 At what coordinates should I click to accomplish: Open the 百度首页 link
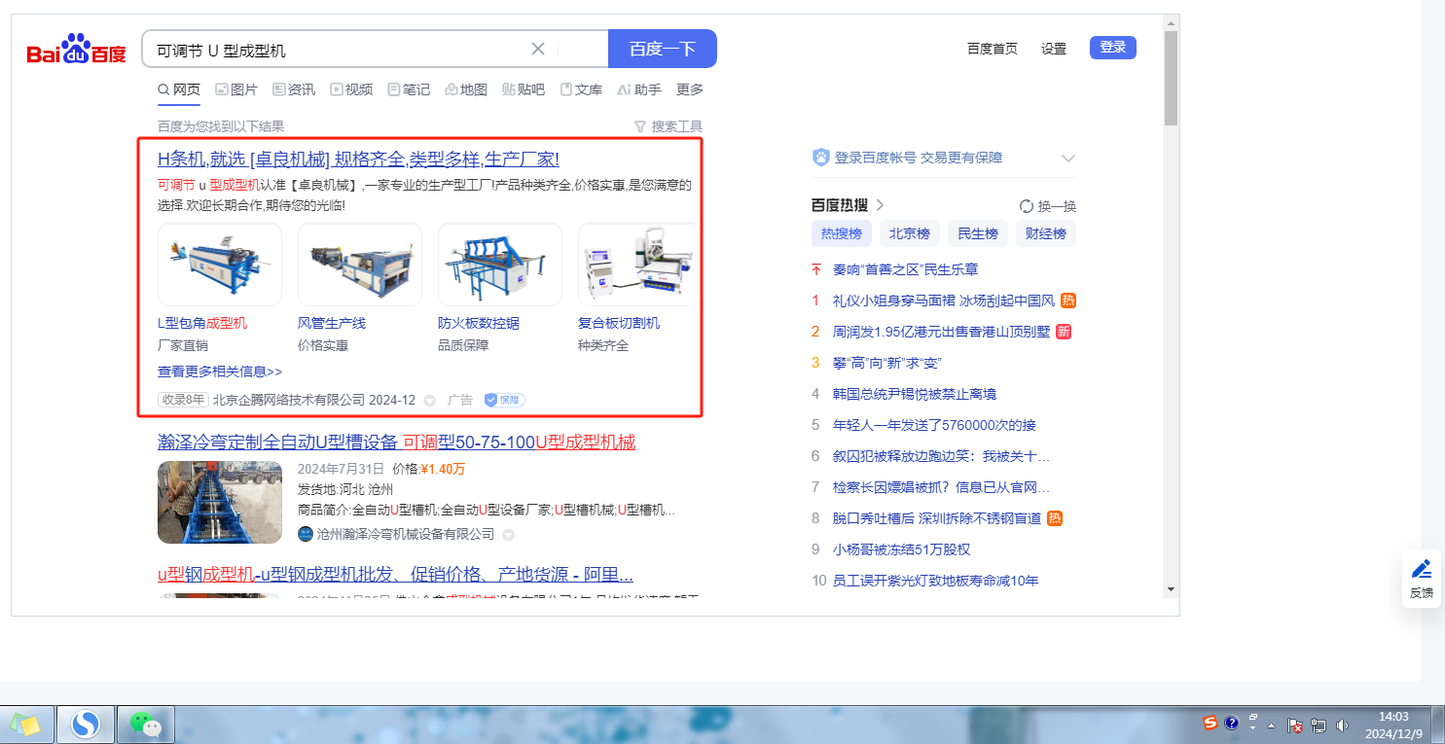993,49
